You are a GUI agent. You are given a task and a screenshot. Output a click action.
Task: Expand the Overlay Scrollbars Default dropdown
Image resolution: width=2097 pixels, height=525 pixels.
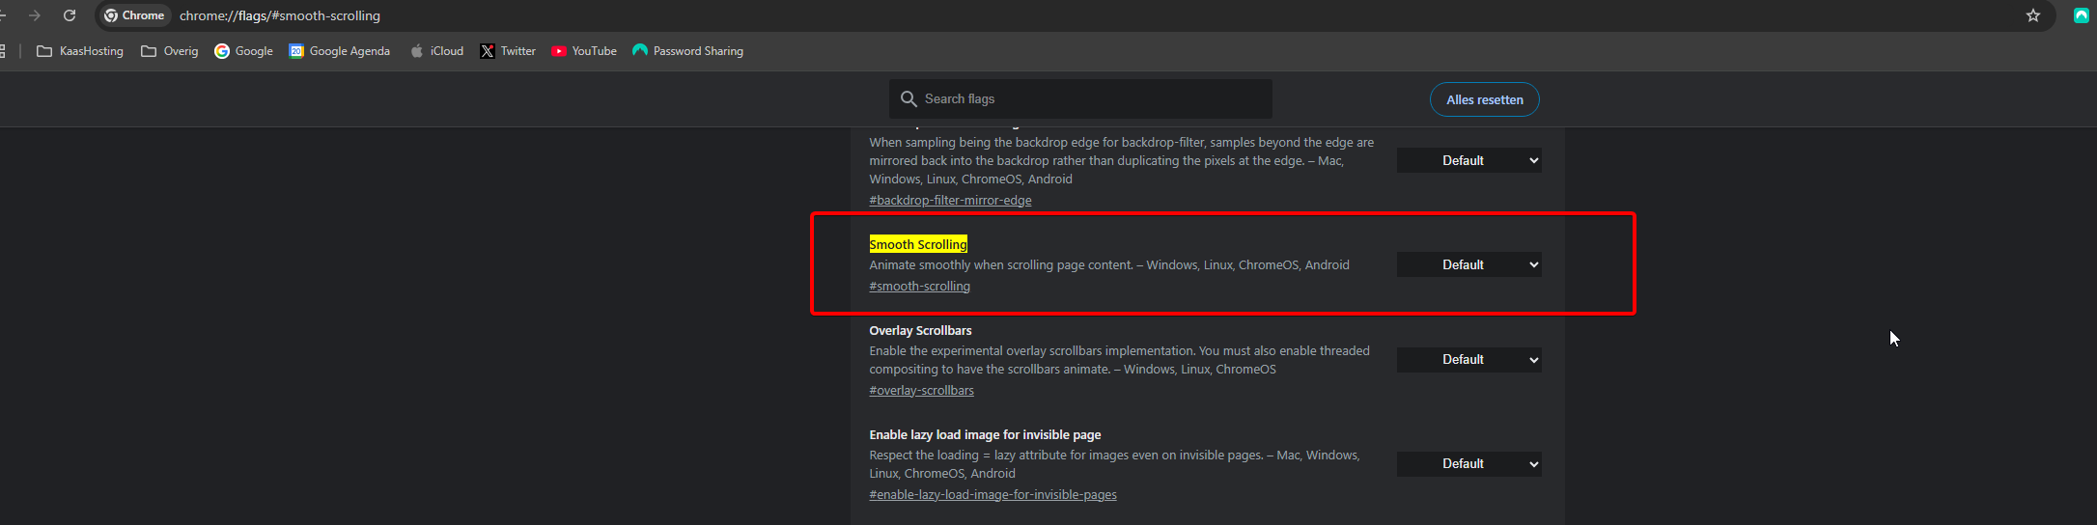(1468, 360)
